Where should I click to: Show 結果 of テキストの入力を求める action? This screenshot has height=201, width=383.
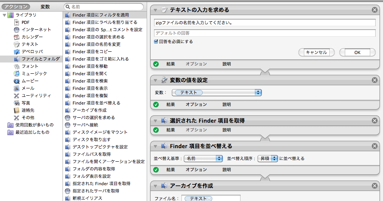pyautogui.click(x=171, y=64)
